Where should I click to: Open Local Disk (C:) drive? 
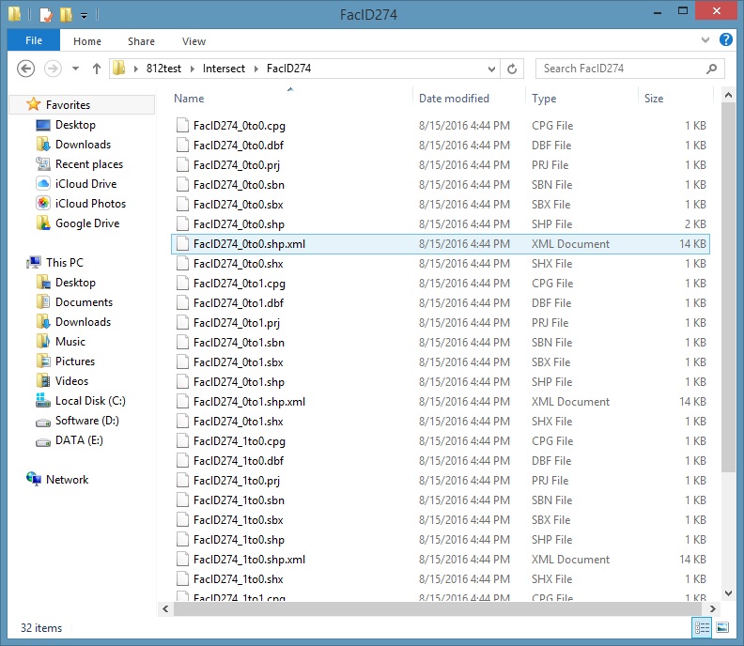90,401
